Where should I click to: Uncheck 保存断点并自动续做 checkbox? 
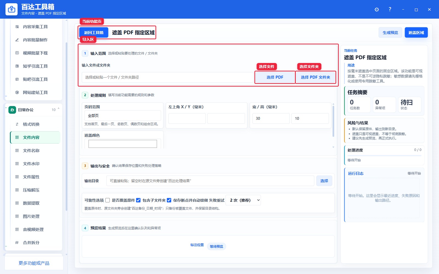point(169,200)
